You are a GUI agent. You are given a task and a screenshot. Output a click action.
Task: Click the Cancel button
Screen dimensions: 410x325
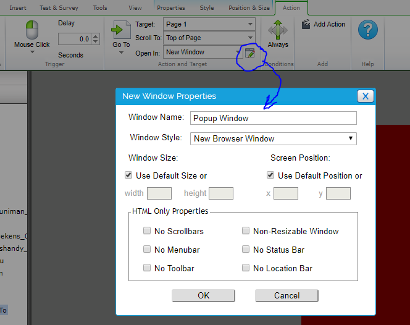[287, 295]
